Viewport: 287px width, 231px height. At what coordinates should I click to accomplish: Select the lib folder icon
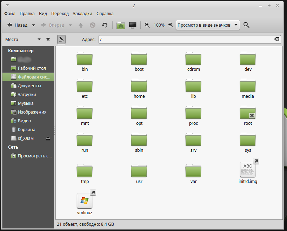(x=193, y=86)
